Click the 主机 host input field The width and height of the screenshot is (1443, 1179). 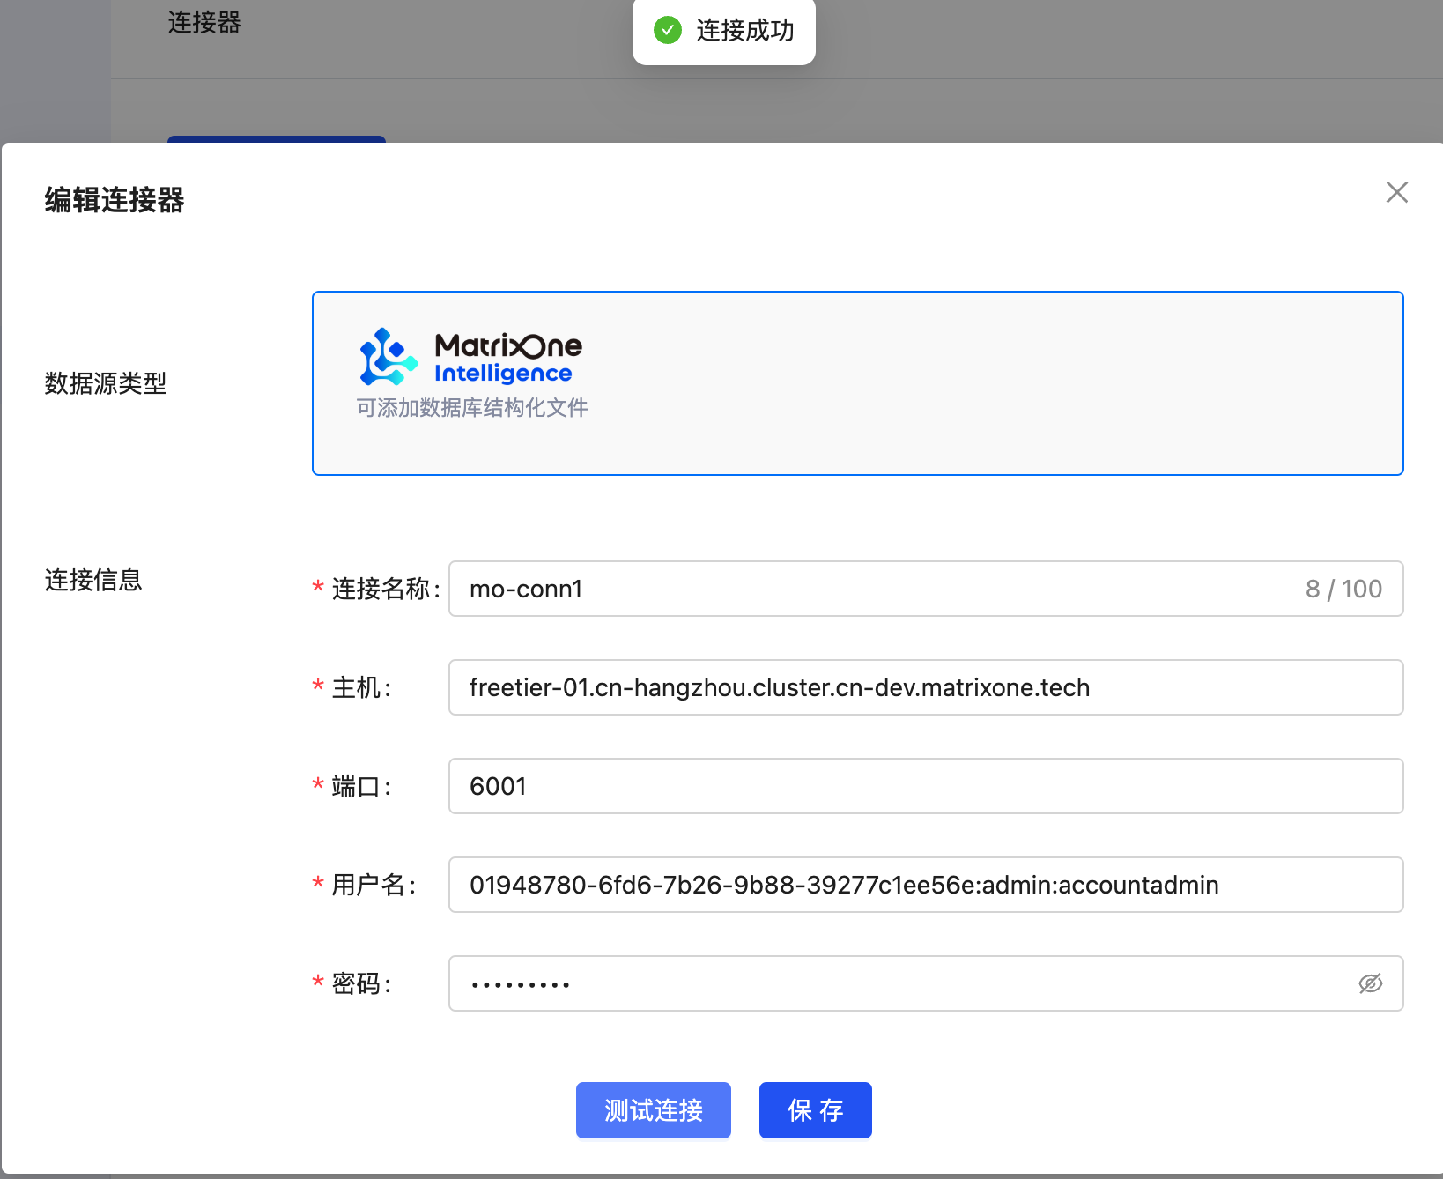click(925, 687)
